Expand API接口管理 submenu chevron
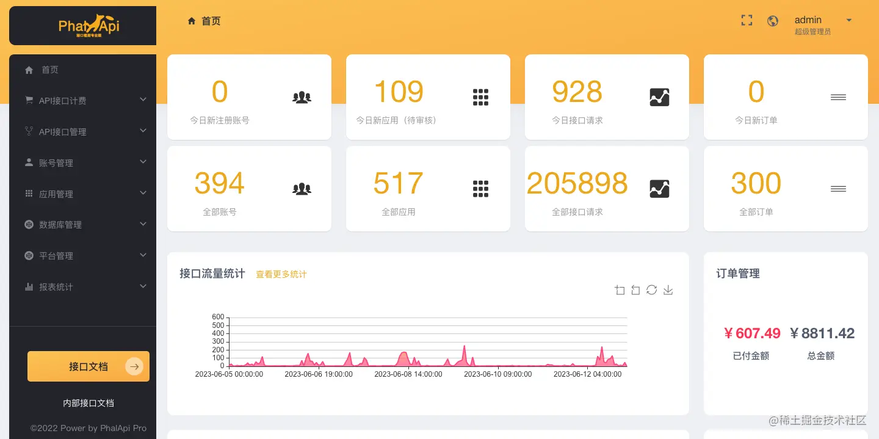This screenshot has height=439, width=879. [x=143, y=130]
